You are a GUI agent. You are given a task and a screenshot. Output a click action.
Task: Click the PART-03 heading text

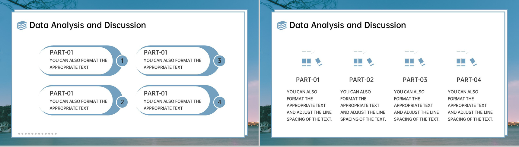[415, 80]
